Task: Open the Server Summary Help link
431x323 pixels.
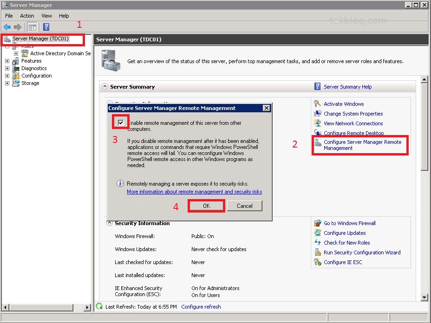Action: 347,87
